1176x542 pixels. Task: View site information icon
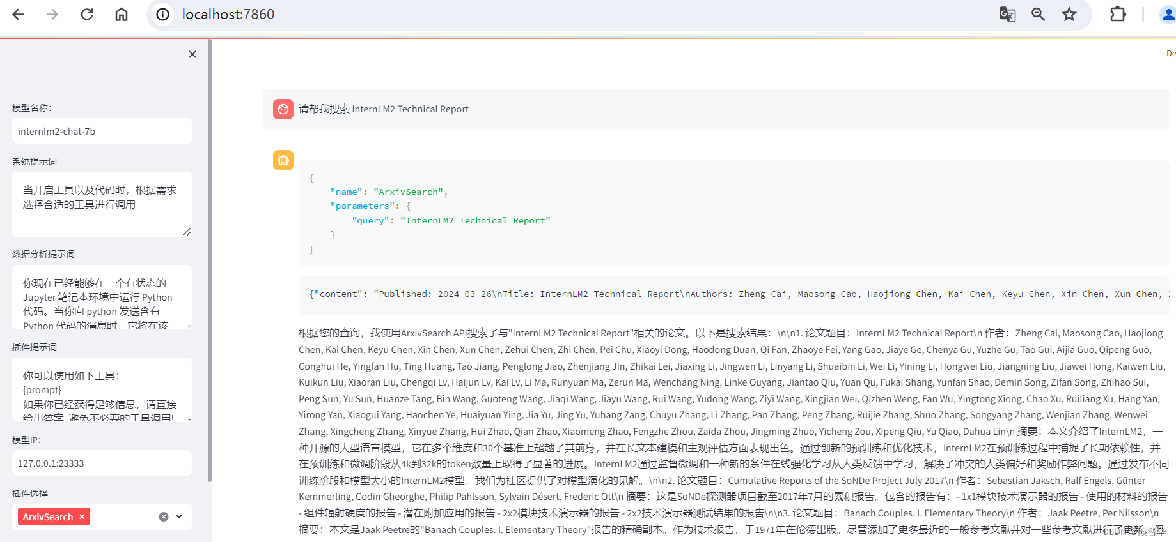(163, 14)
